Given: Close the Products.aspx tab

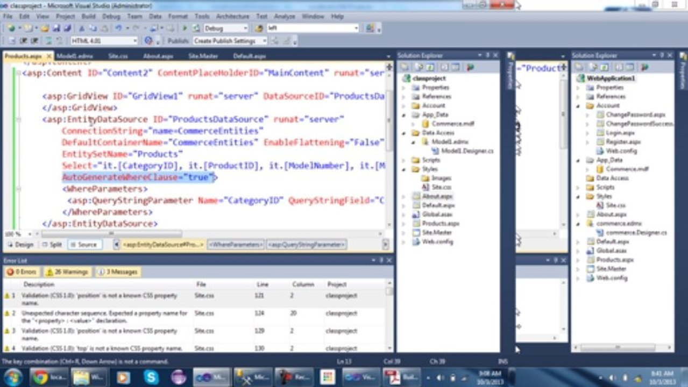Looking at the screenshot, I should 49,56.
